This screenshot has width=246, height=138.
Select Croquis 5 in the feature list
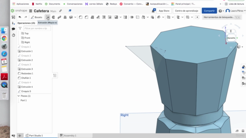pos(26,91)
